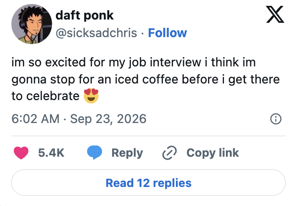The height and width of the screenshot is (206, 294).
Task: Choose the Copy link text
Action: (213, 153)
